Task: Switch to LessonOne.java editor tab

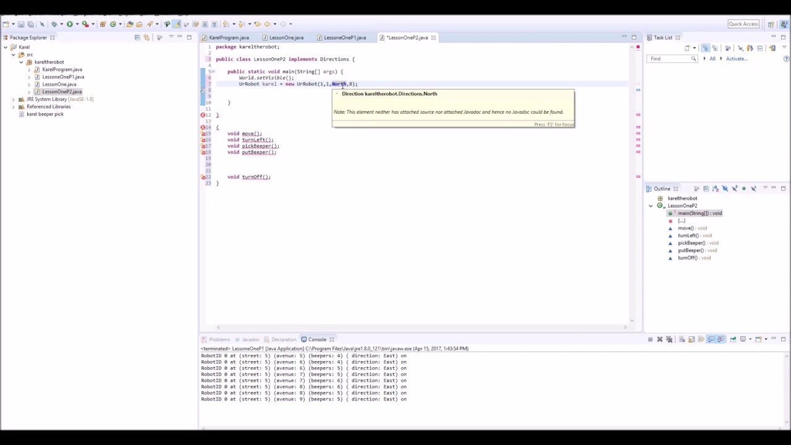Action: click(286, 38)
